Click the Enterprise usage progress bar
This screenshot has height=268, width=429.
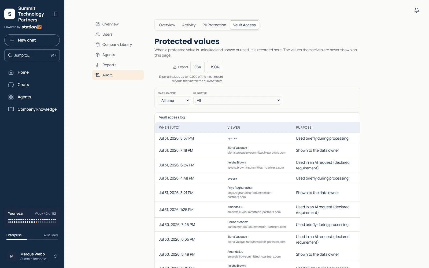(32, 239)
